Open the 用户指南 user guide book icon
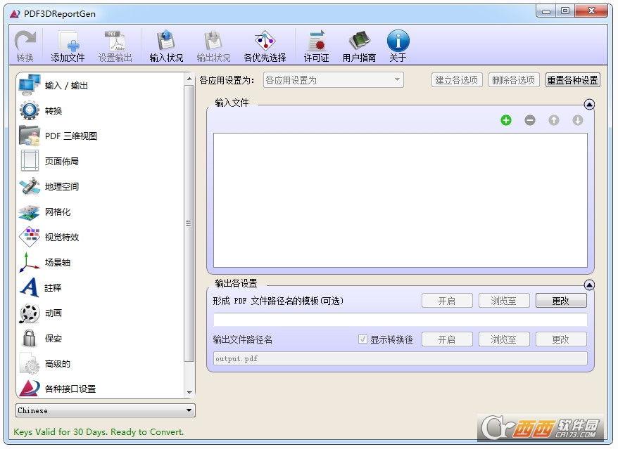The height and width of the screenshot is (449, 618). point(359,41)
